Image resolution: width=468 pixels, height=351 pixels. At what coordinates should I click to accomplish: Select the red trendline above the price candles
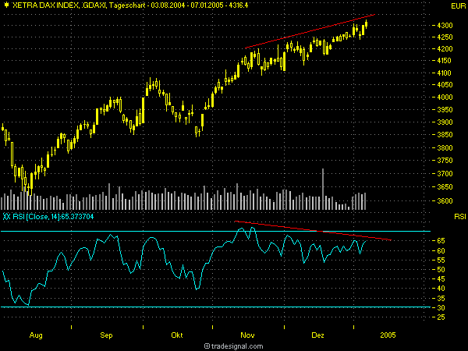(x=310, y=31)
